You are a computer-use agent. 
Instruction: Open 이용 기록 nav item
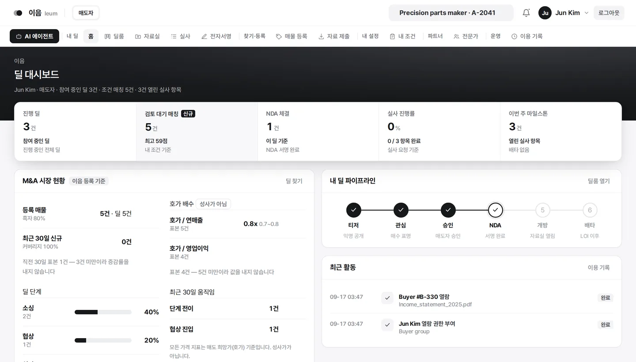(x=527, y=36)
